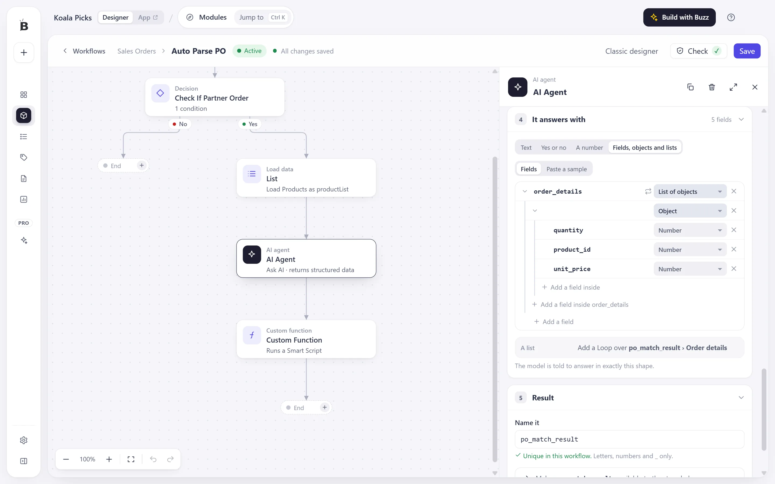
Task: Duplicate the AI Agent step
Action: coord(691,87)
